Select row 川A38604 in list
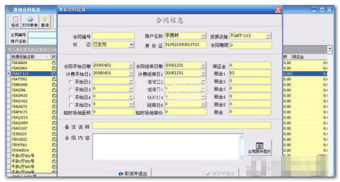Screen dimensions: 340x182 [x=31, y=62]
